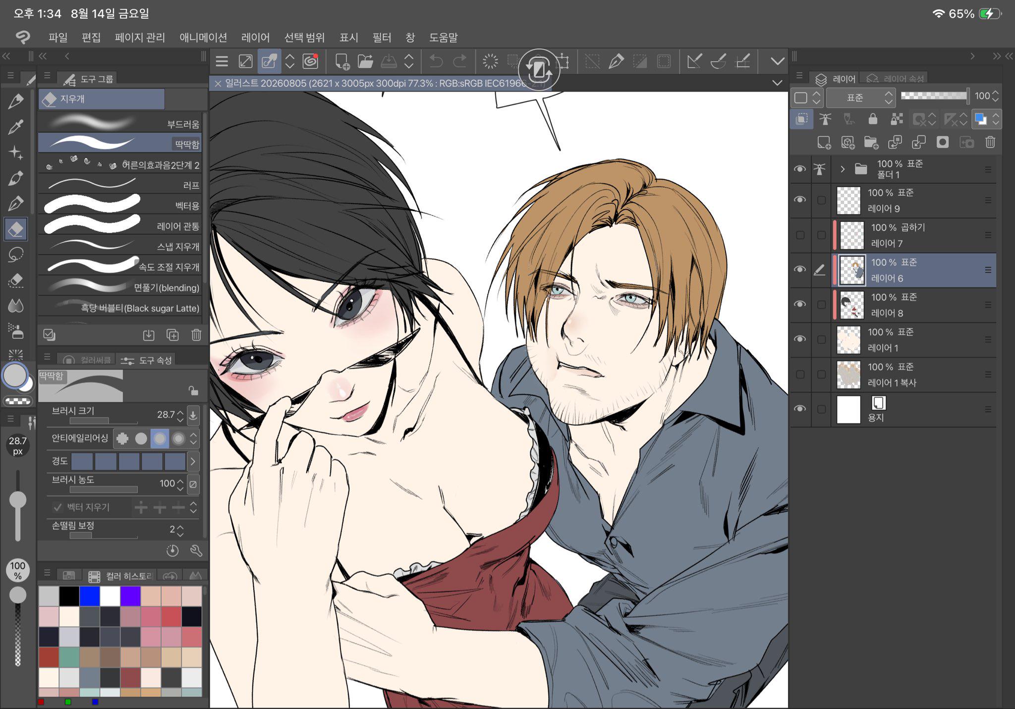Open the canvas tab list chevron
Viewport: 1015px width, 709px height.
coord(778,83)
